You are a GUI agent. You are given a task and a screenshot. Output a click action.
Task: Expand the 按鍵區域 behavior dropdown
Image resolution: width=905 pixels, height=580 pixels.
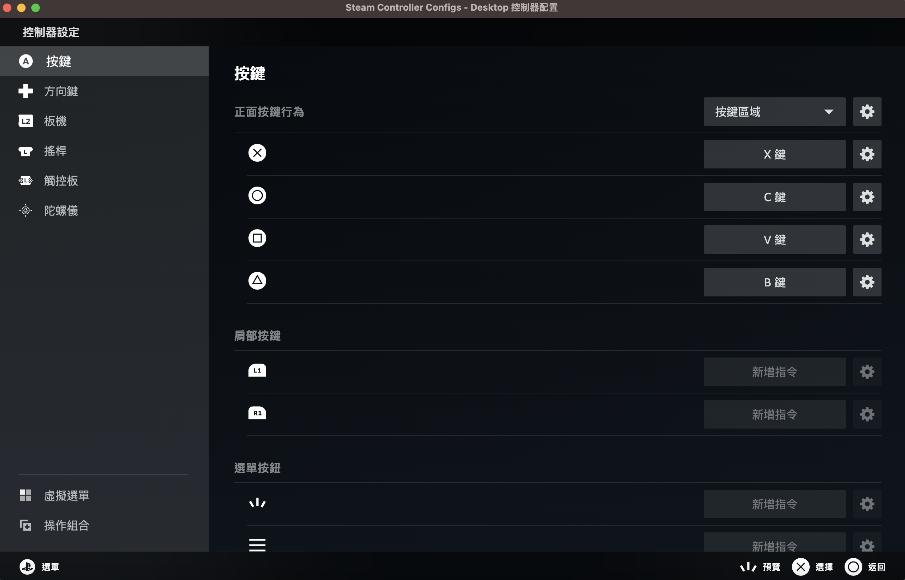click(774, 112)
